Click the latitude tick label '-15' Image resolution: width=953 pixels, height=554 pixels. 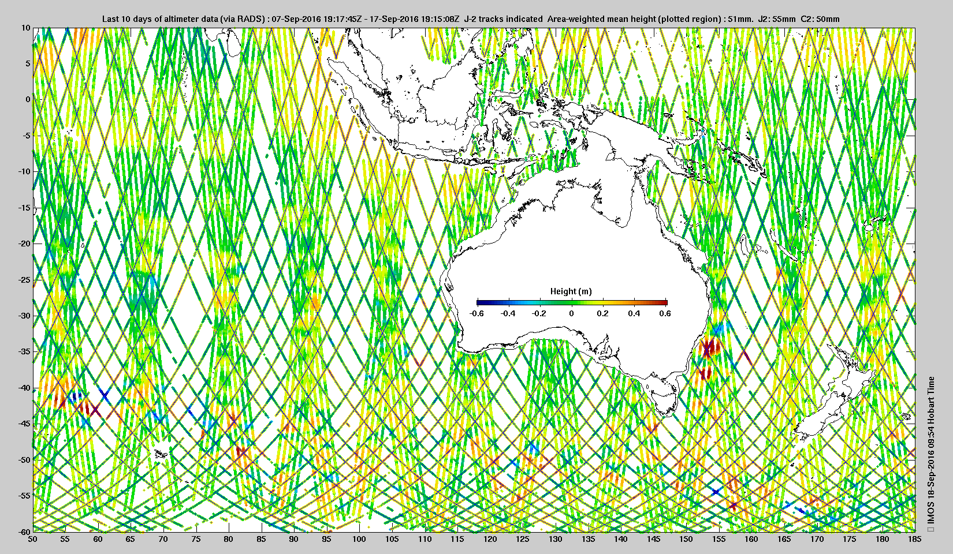(x=24, y=208)
